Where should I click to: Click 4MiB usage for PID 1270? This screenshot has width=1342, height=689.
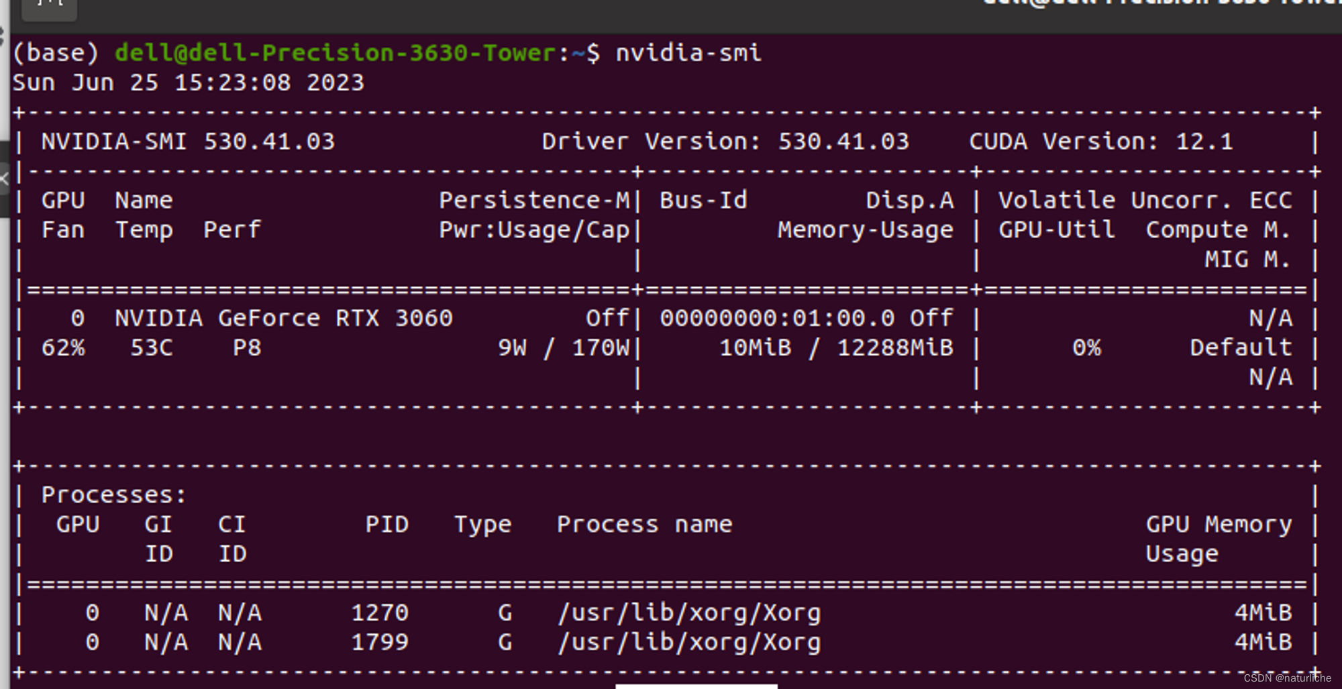1263,613
